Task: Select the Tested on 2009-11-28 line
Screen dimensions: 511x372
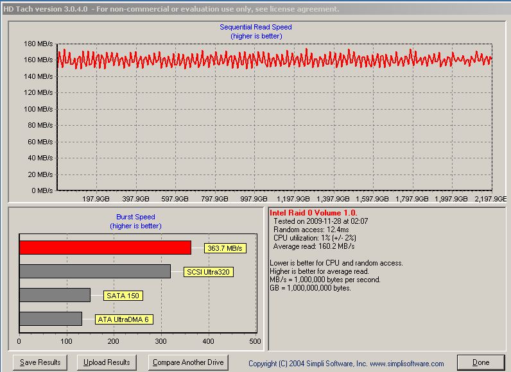Action: [x=321, y=221]
